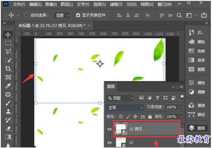Screen dimensions: 212x148
Task: Open the 通道 channels panel button
Action: click(x=197, y=105)
